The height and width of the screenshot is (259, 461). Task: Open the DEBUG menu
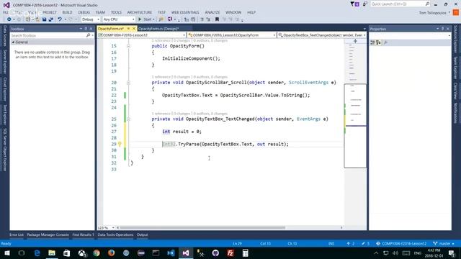click(x=84, y=12)
